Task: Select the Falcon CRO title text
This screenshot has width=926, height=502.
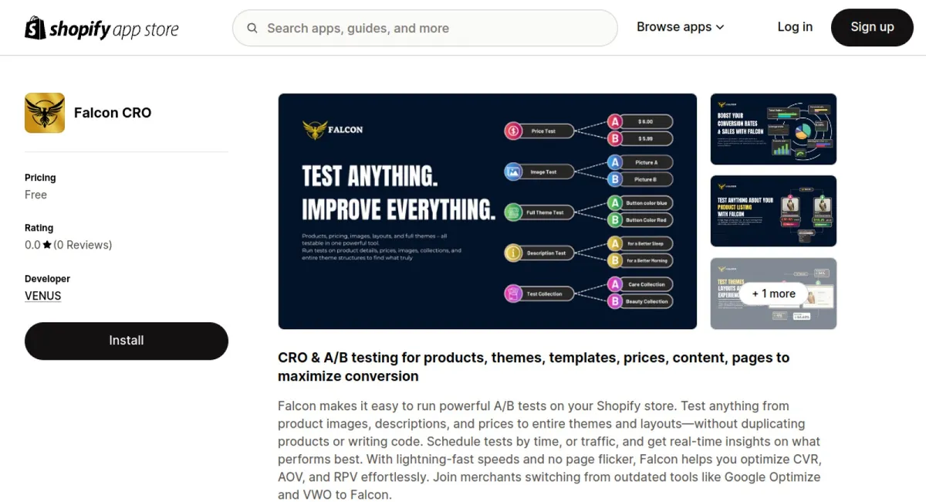Action: pos(113,113)
